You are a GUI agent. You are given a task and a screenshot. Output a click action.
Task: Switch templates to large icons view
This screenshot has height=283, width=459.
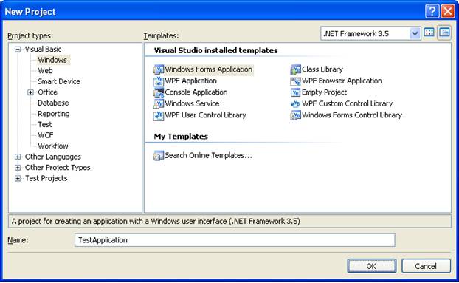[x=429, y=33]
